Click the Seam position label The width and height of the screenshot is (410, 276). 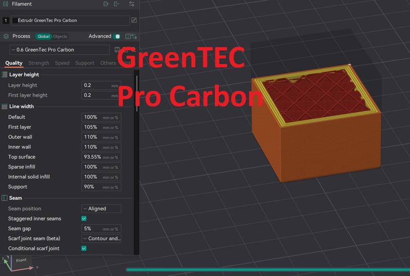click(x=25, y=208)
